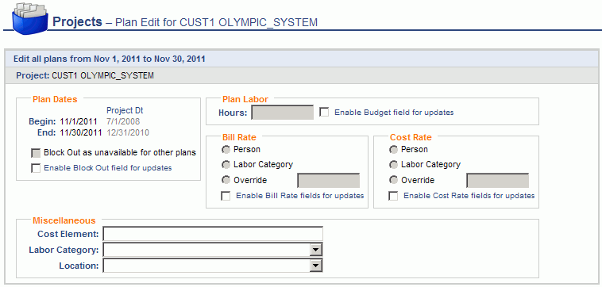Select Person radio under Cost Rate
The width and height of the screenshot is (602, 287).
(x=393, y=149)
